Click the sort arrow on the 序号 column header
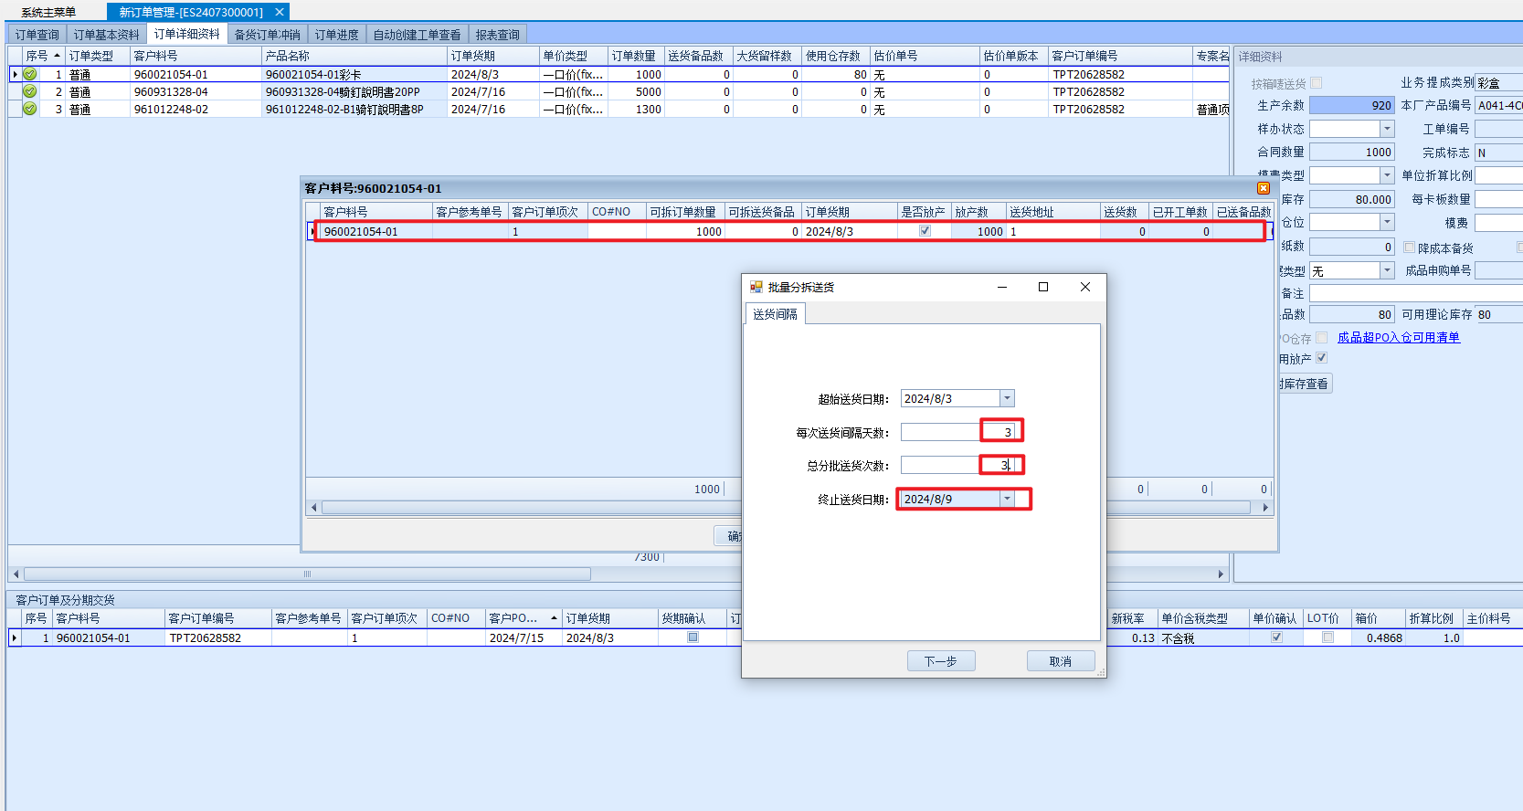 (x=57, y=56)
